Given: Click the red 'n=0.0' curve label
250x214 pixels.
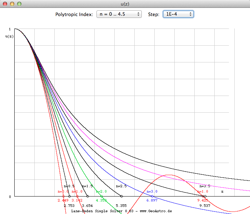Looking at the screenshot, I should (63, 192).
